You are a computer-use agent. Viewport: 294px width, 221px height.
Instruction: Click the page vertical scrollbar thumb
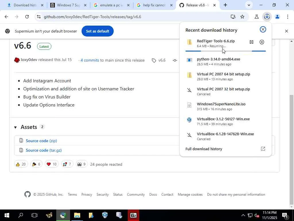pyautogui.click(x=291, y=149)
